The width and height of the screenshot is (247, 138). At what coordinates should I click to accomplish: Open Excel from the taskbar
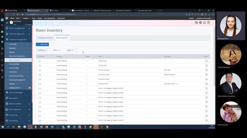click(x=74, y=127)
